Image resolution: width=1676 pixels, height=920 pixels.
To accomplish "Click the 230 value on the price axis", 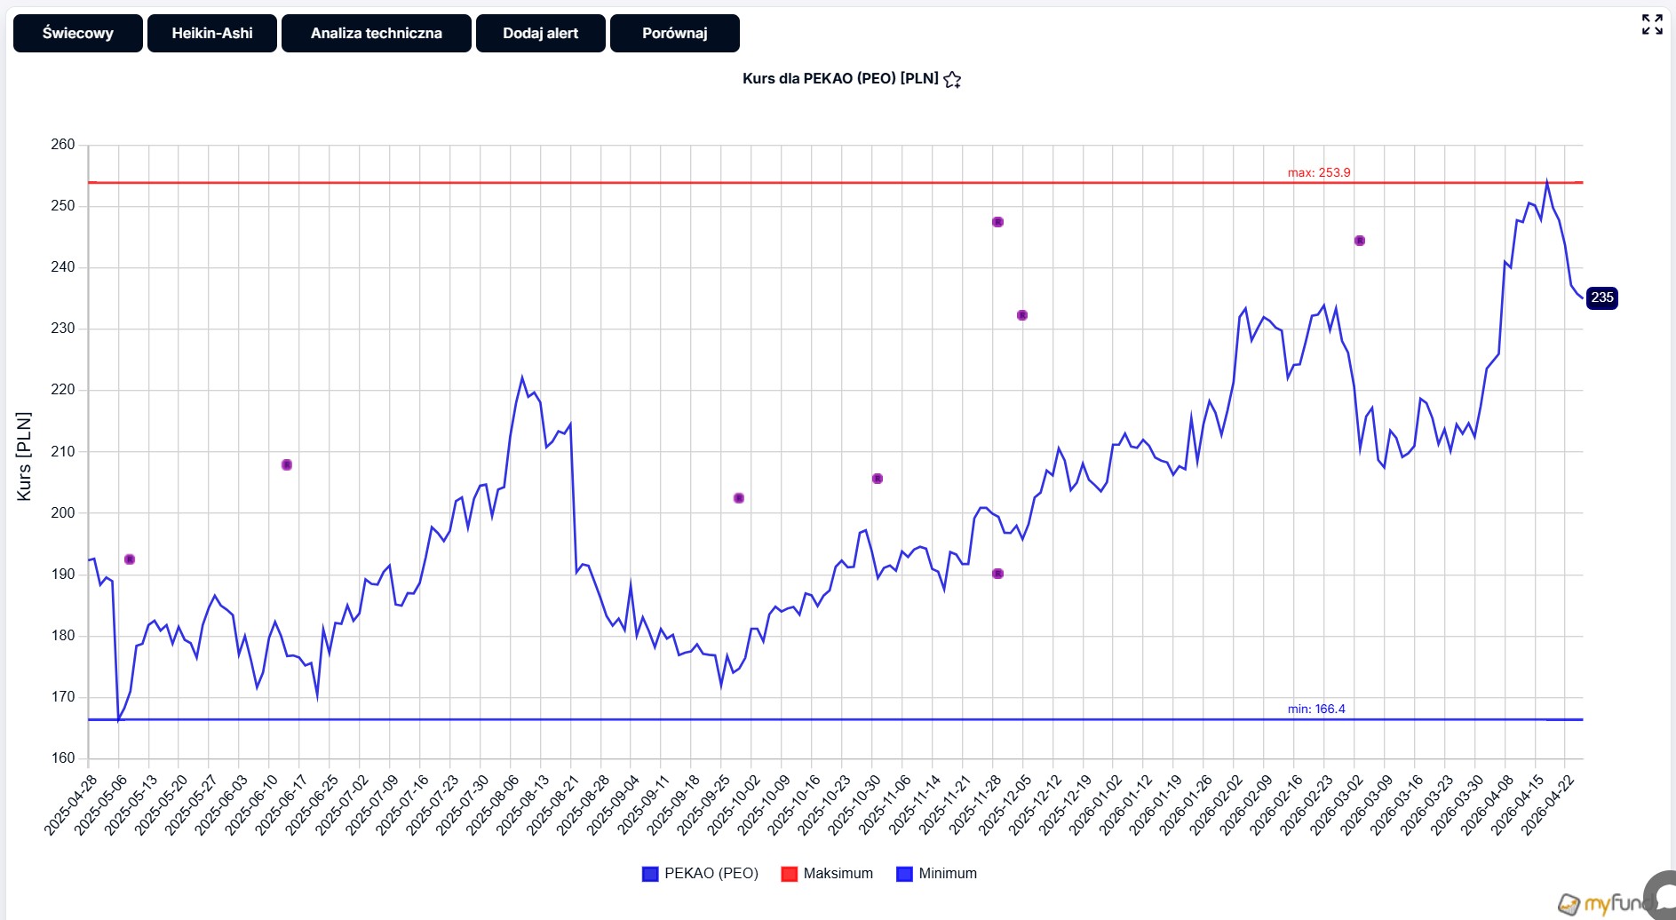I will click(x=63, y=329).
